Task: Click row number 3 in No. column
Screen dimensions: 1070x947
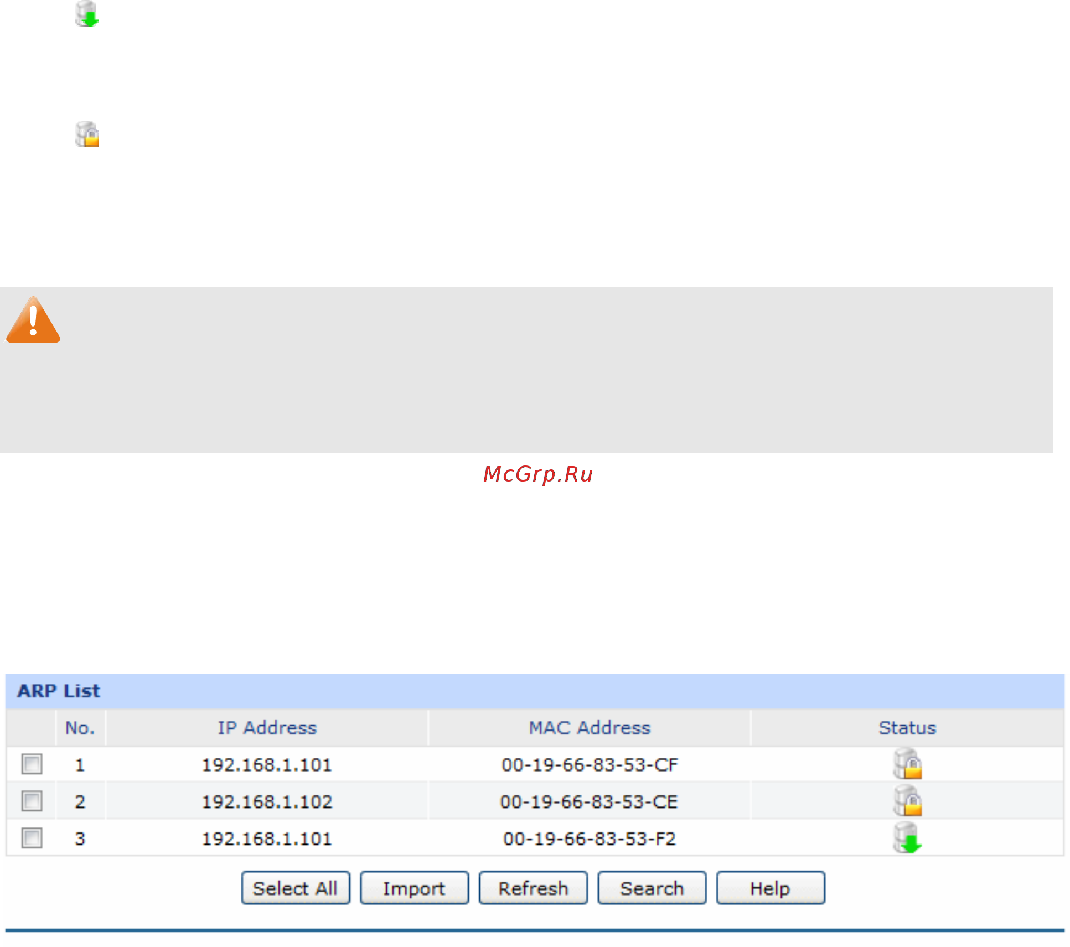Action: coord(80,839)
